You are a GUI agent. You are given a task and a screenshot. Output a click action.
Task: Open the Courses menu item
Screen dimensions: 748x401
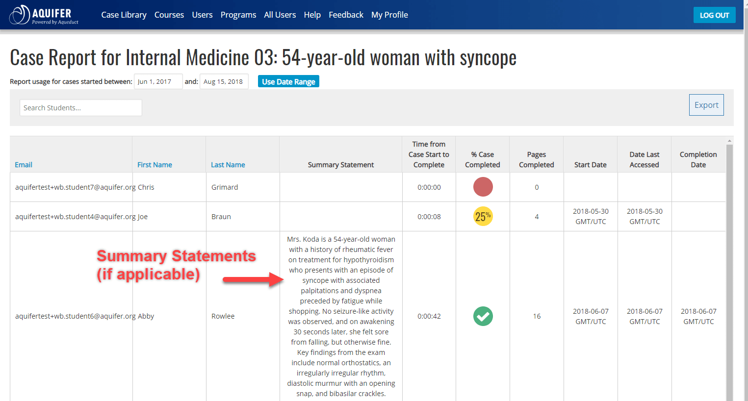[169, 15]
